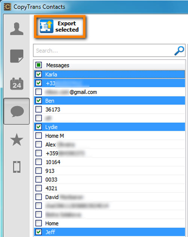This screenshot has width=188, height=237.
Task: Uncheck the Karla conversation checkbox
Action: point(39,74)
